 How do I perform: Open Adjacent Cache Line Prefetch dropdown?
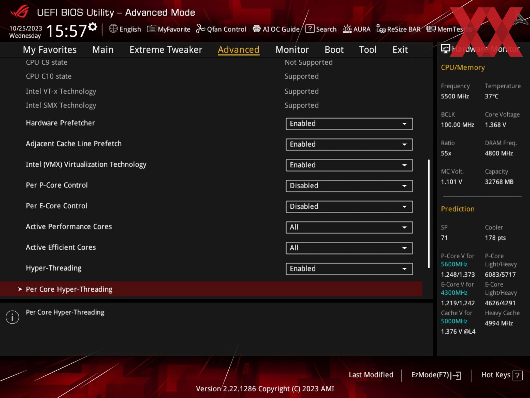point(349,144)
